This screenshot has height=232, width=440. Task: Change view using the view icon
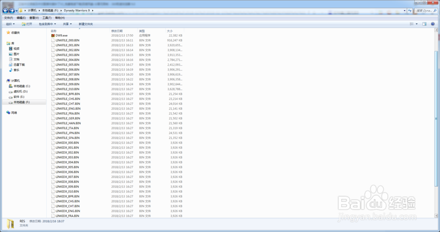[x=412, y=24]
